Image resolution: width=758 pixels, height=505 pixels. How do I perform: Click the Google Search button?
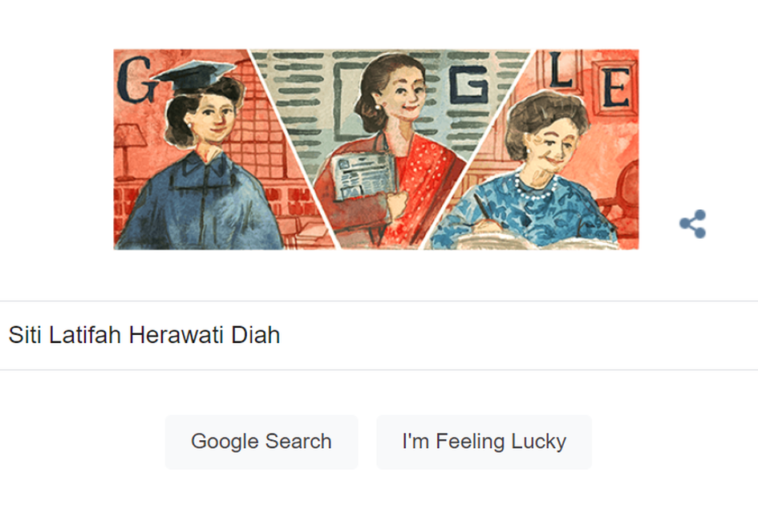coord(261,442)
